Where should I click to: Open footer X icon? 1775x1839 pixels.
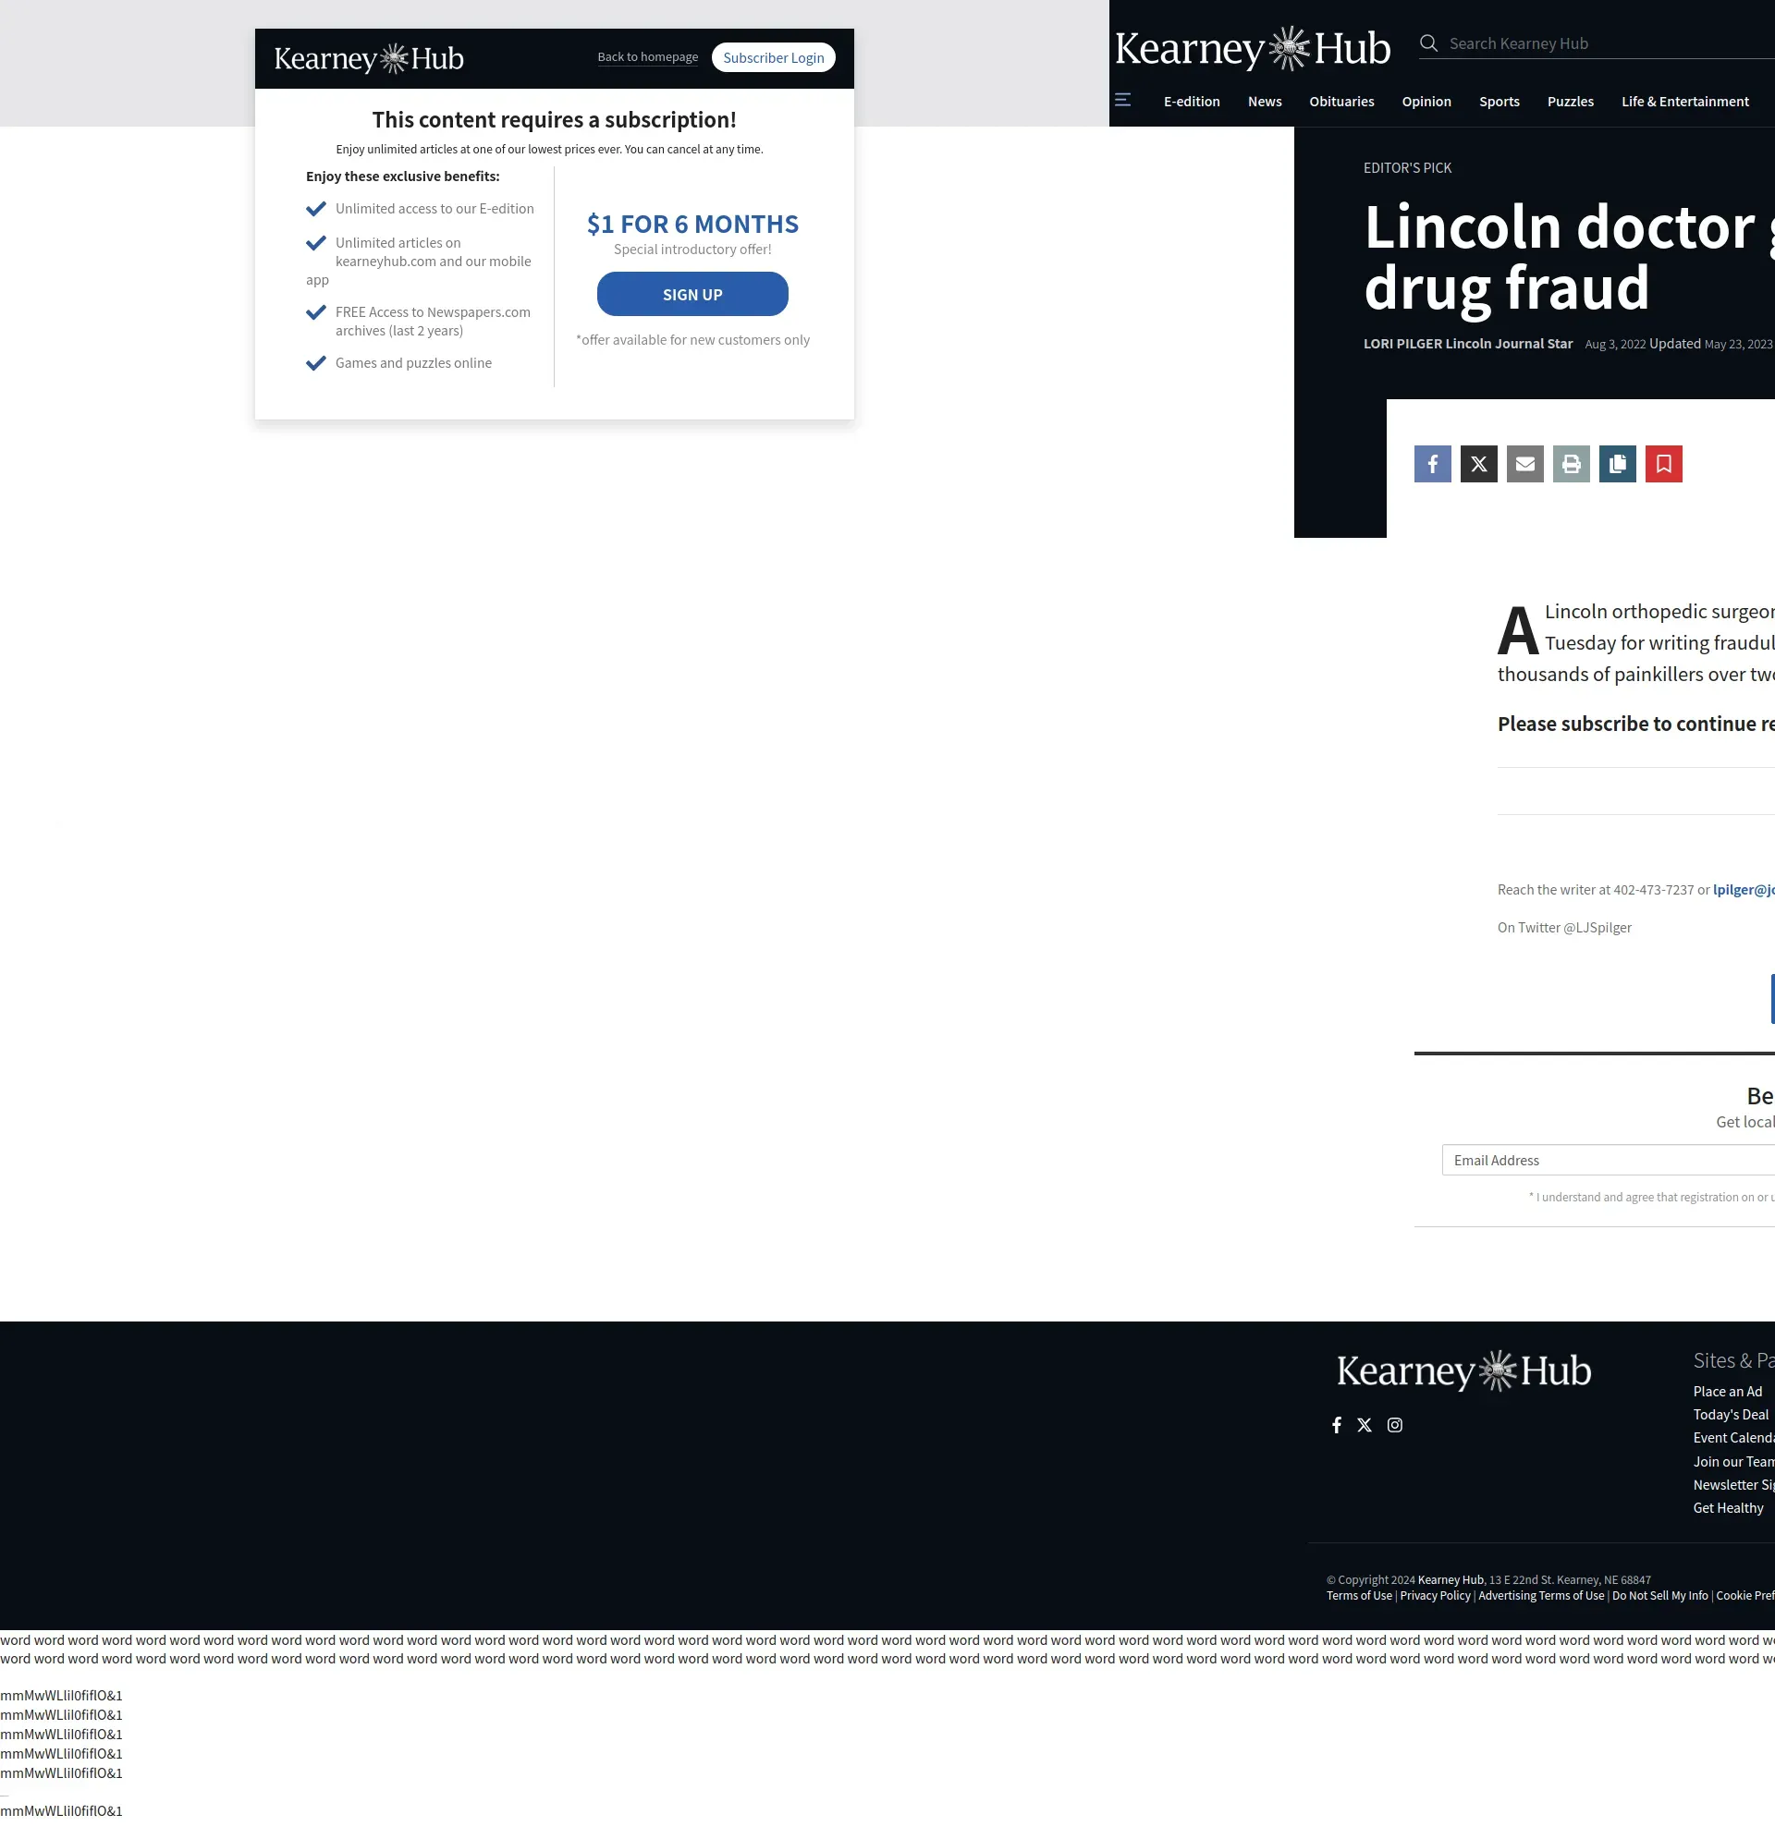[1365, 1425]
